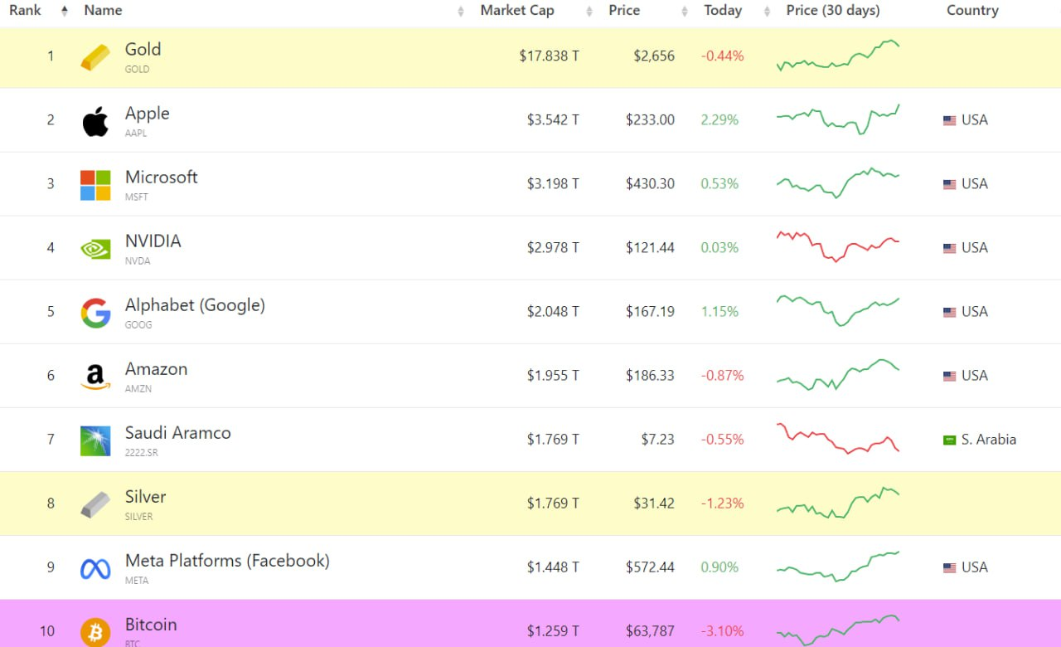The height and width of the screenshot is (647, 1061).
Task: Click the NVIDIA logo icon
Action: tap(95, 249)
